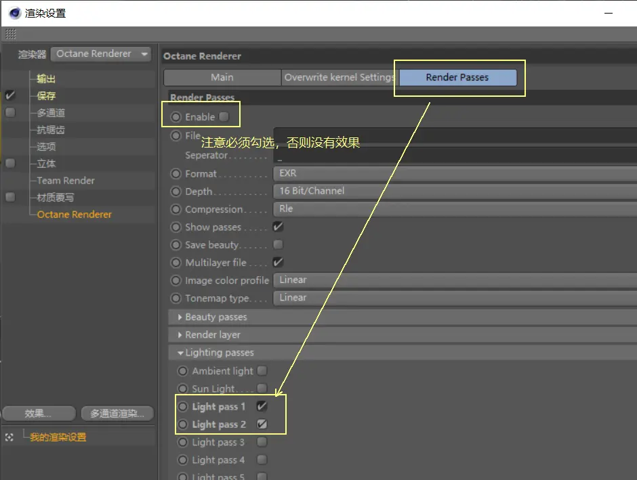Open the Depth 16 Bit/Channel dropdown
The width and height of the screenshot is (637, 480).
(x=455, y=191)
